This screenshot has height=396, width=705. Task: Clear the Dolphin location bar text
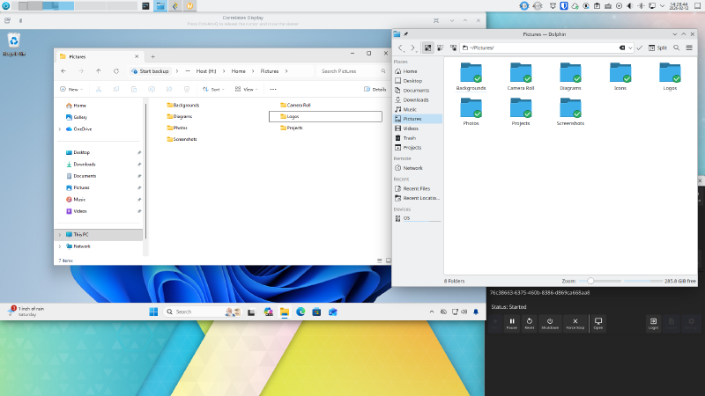click(622, 48)
